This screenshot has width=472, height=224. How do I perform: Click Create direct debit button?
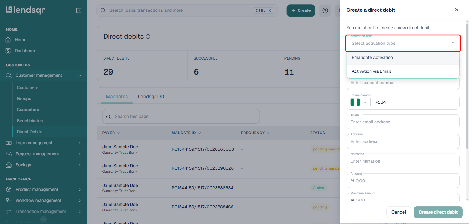(x=438, y=212)
